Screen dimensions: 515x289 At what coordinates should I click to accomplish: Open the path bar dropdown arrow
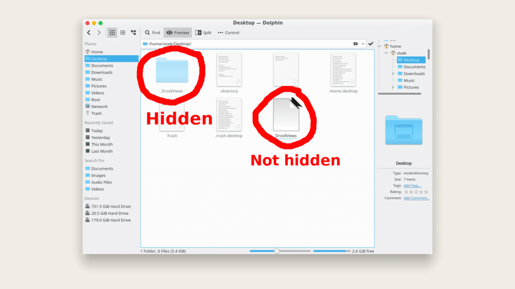pos(363,44)
